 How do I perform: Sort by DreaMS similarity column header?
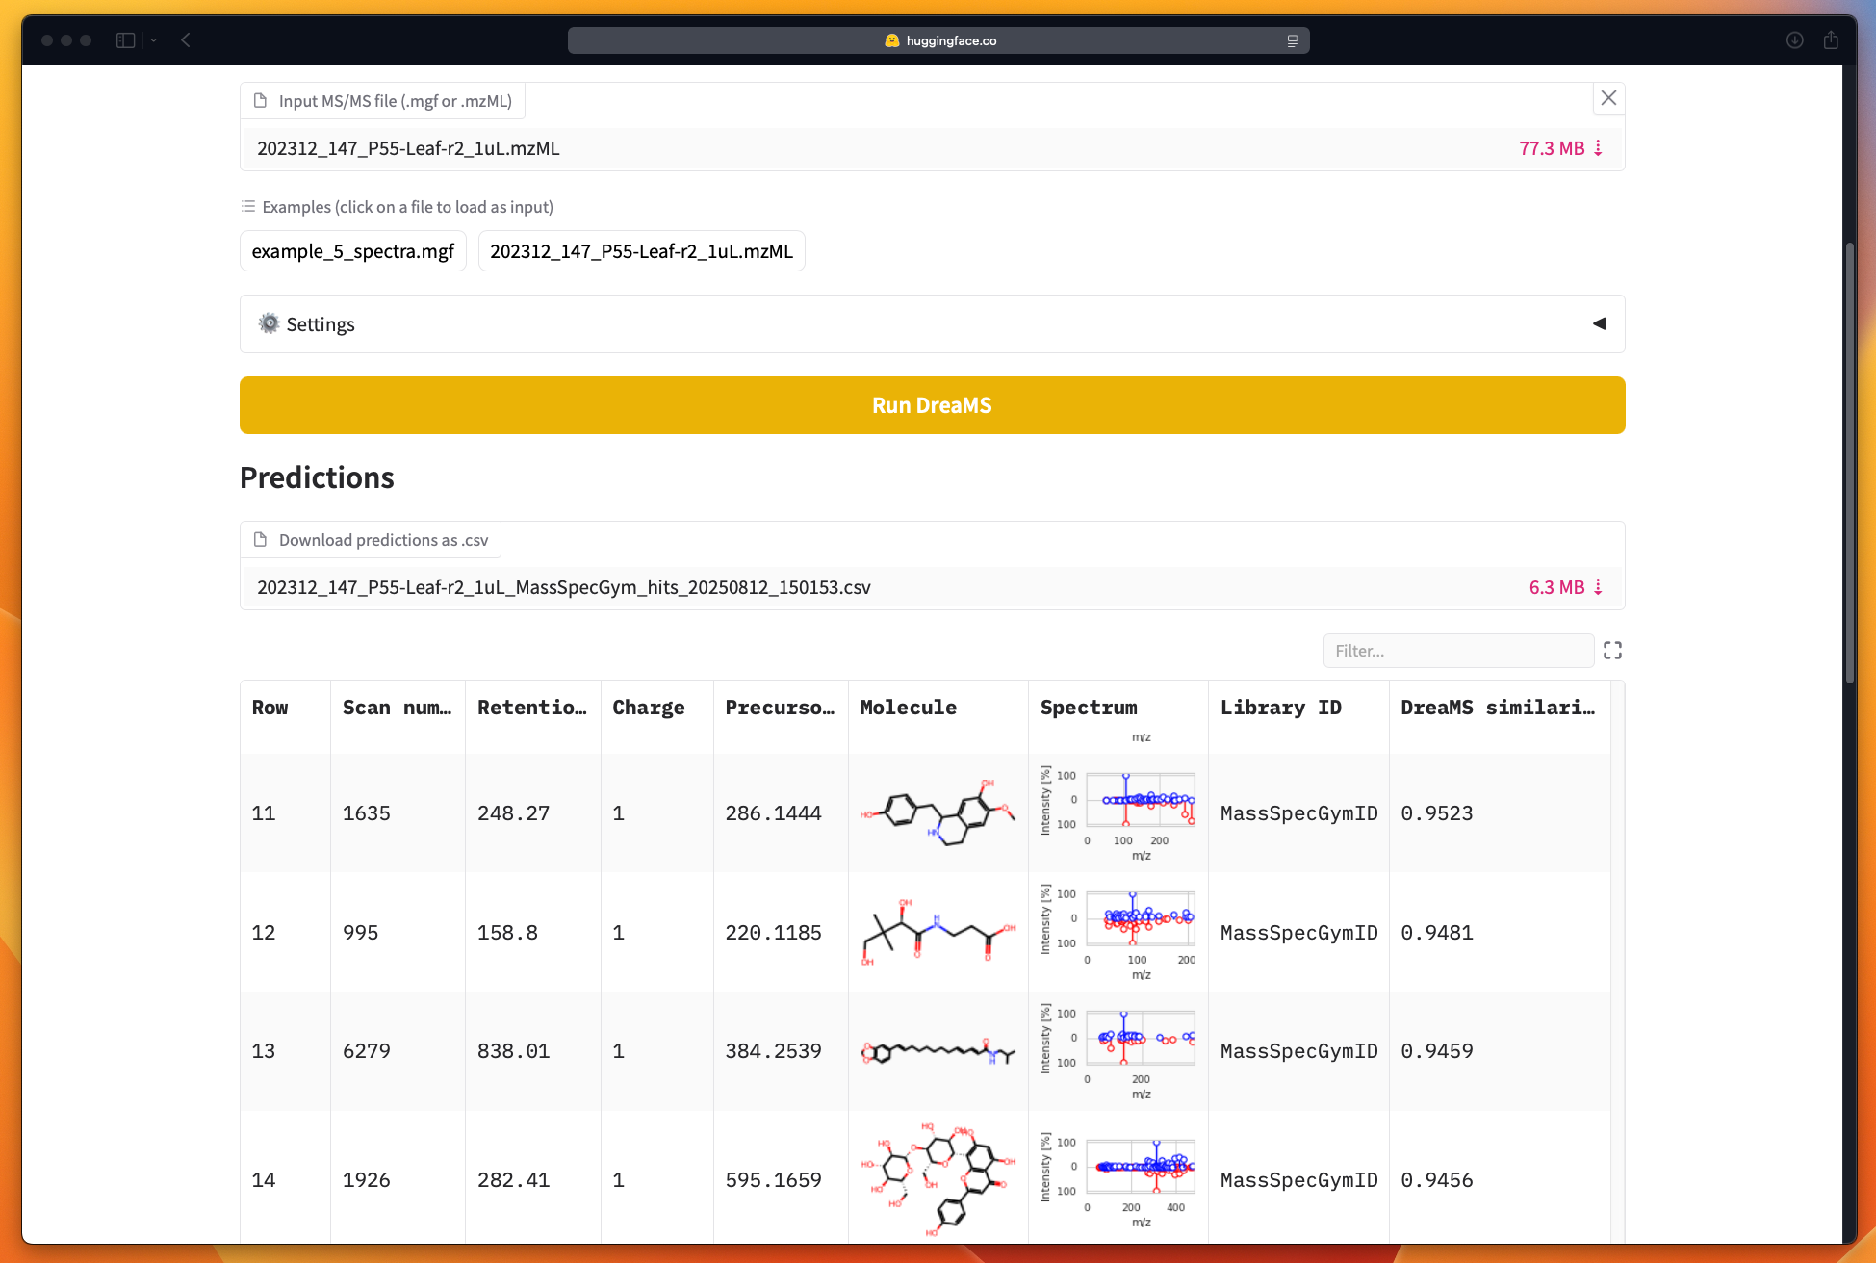1497,708
